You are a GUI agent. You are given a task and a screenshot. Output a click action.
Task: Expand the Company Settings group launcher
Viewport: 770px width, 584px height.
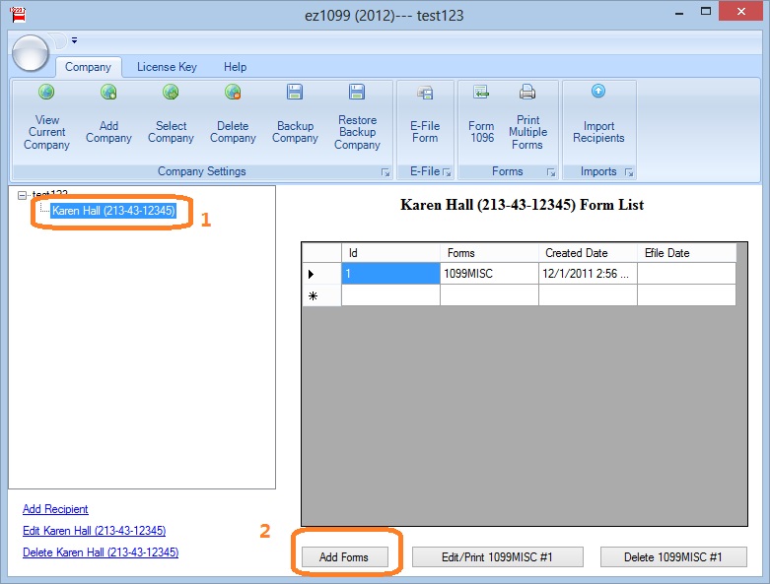point(385,173)
